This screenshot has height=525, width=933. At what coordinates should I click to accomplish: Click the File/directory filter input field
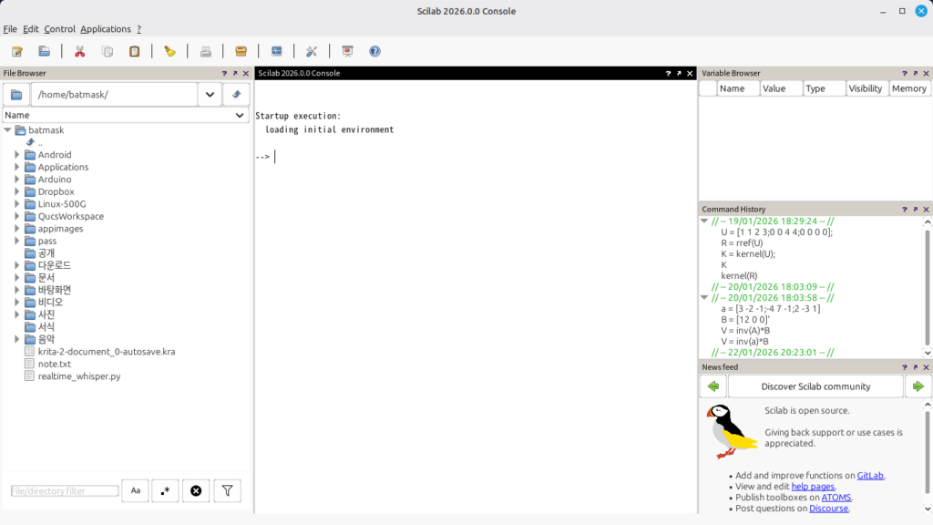click(x=65, y=490)
